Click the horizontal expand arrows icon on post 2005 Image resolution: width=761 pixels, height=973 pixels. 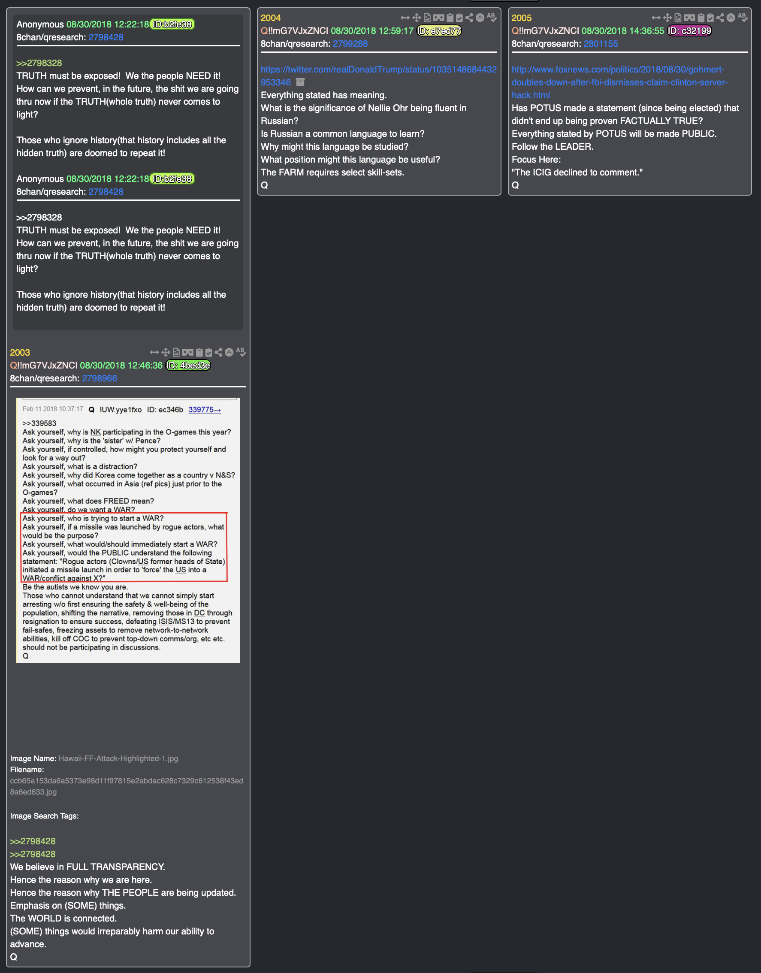656,18
